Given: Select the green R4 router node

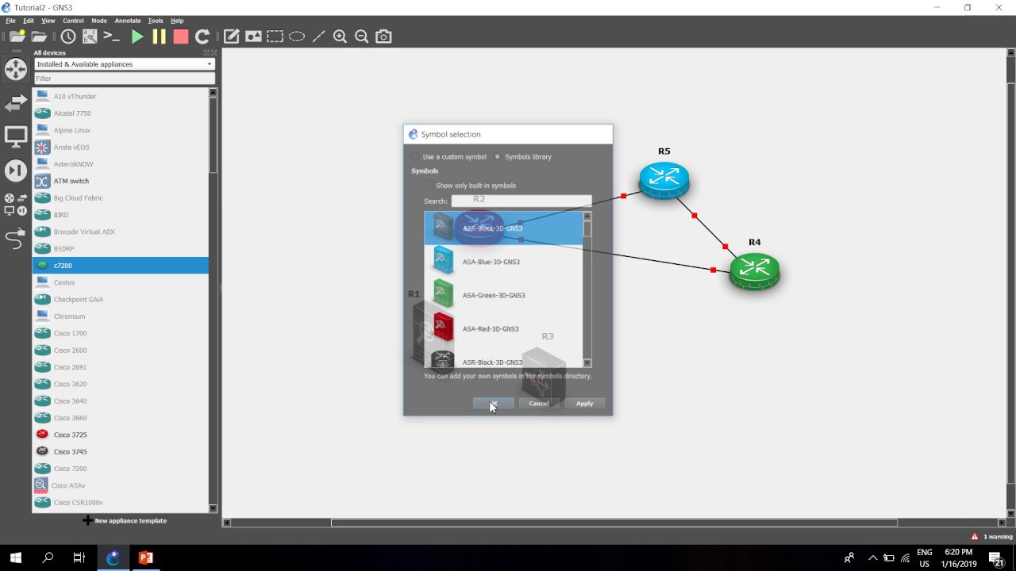Looking at the screenshot, I should (x=754, y=271).
